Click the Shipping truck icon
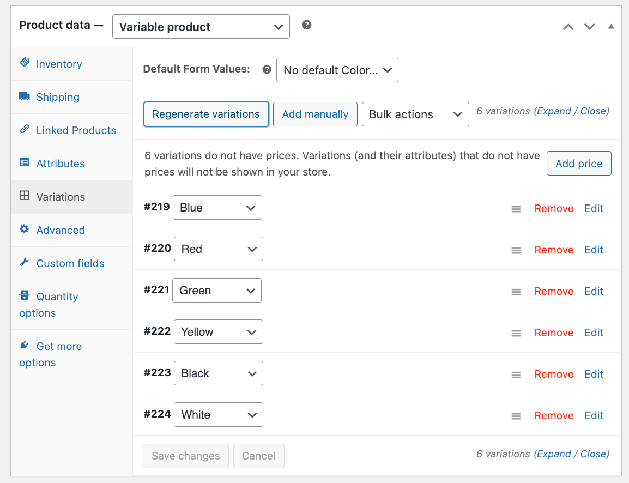The image size is (629, 483). point(25,96)
